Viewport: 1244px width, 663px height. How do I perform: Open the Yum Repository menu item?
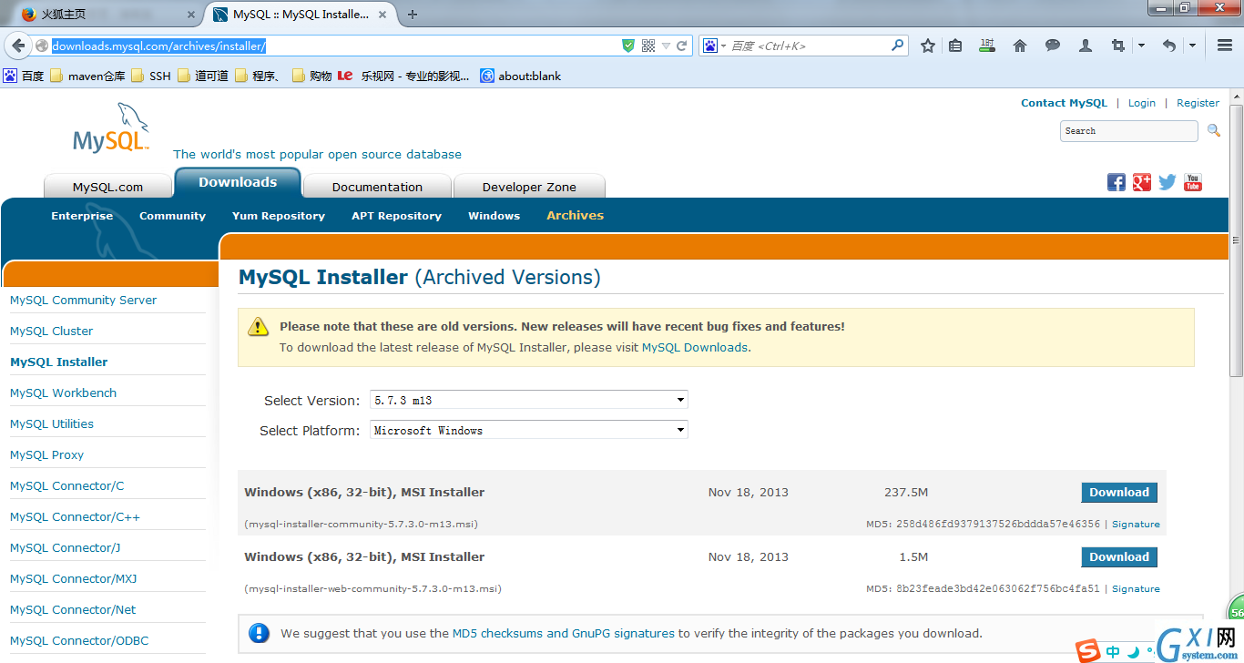pos(279,216)
